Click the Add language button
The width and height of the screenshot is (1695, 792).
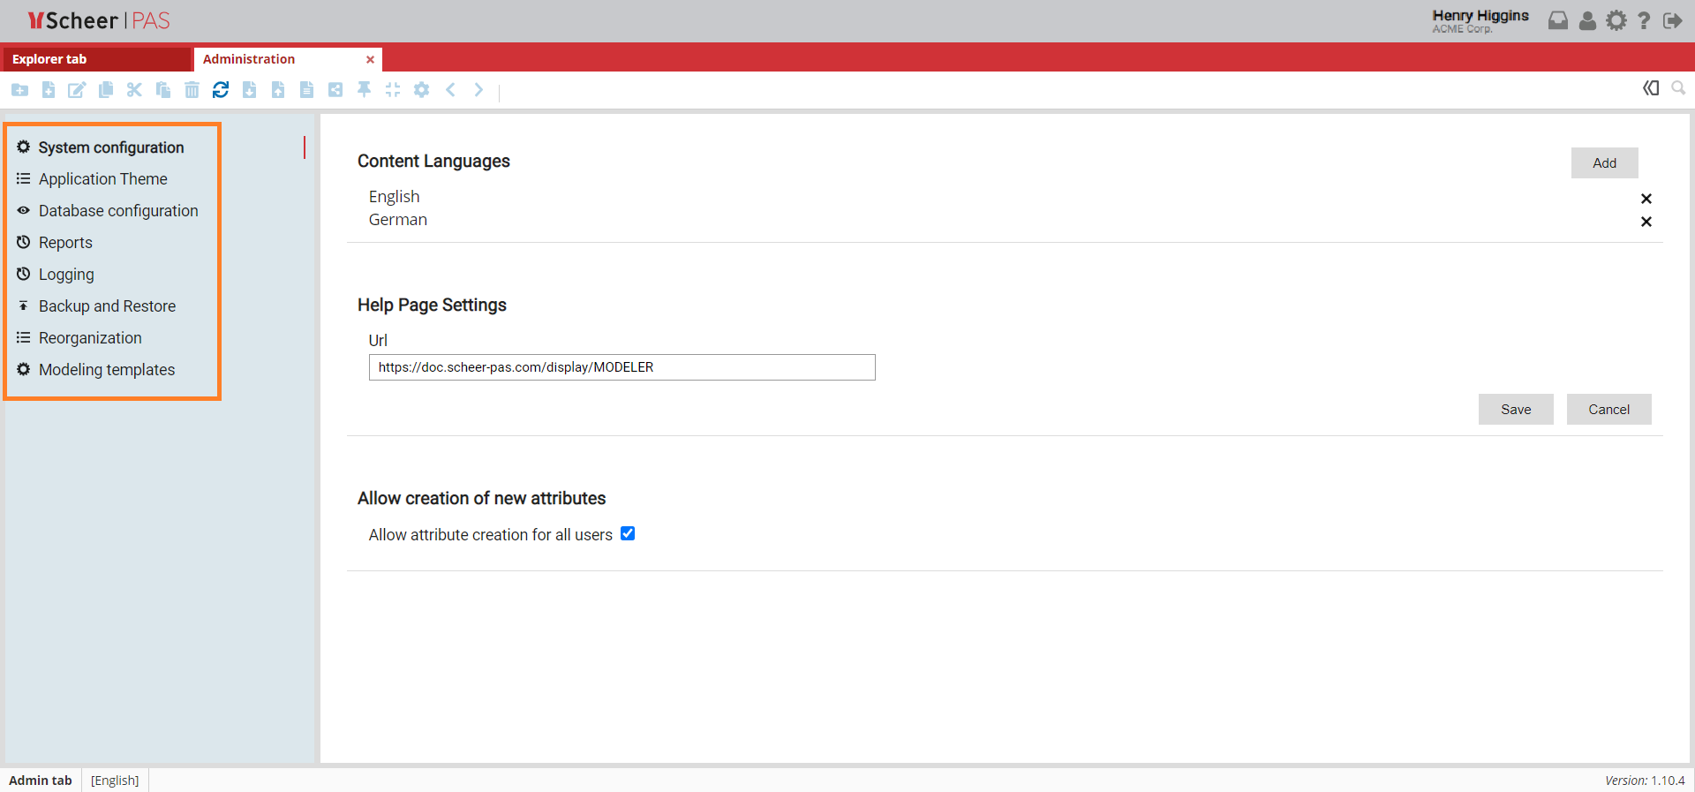[1604, 162]
